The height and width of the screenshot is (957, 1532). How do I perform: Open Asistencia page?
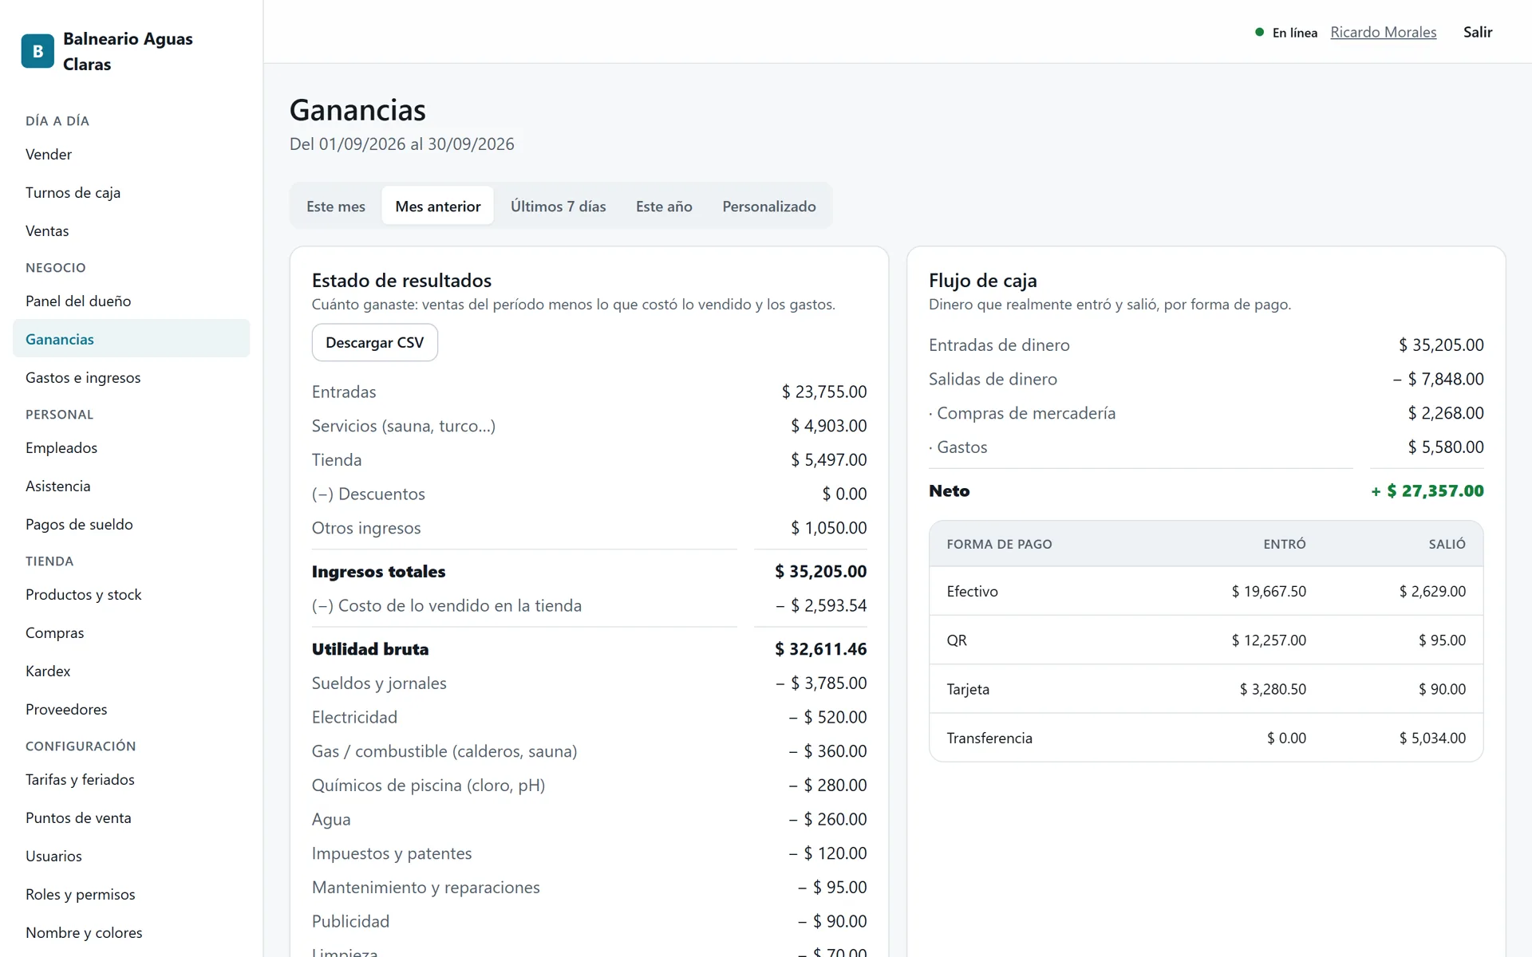[131, 486]
